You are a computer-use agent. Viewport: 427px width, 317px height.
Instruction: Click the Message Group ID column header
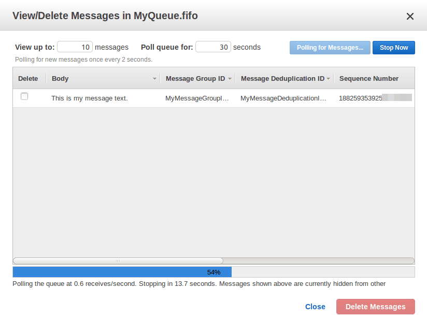click(x=194, y=78)
